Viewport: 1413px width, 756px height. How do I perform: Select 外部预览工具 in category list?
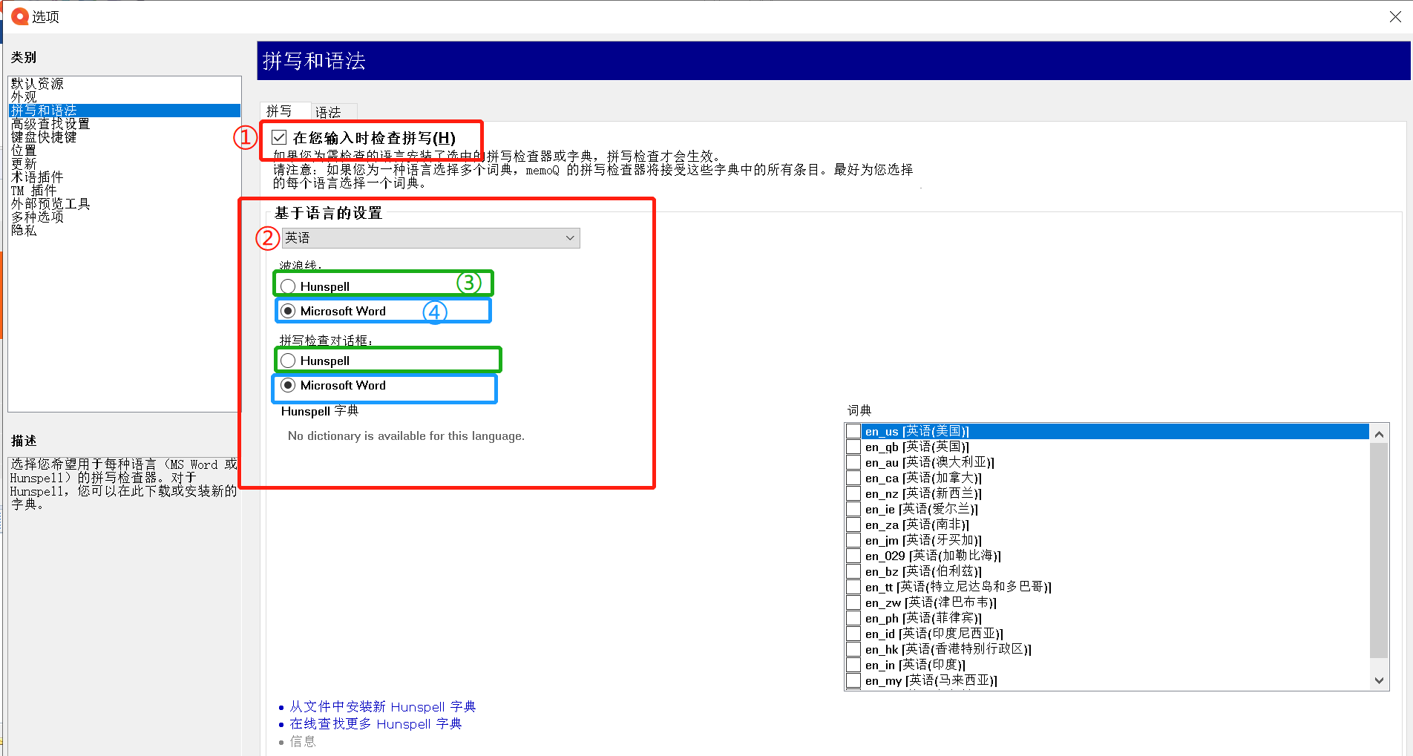click(x=50, y=204)
